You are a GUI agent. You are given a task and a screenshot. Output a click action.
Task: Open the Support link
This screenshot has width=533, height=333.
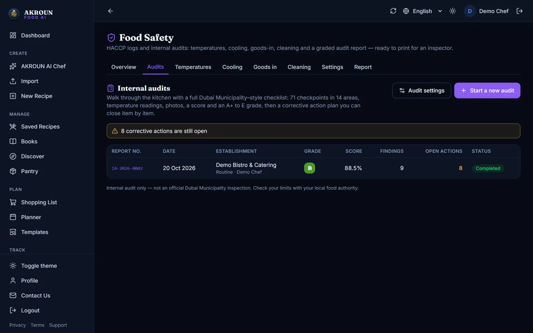click(58, 325)
